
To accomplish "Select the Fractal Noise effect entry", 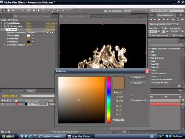I will tap(13, 23).
